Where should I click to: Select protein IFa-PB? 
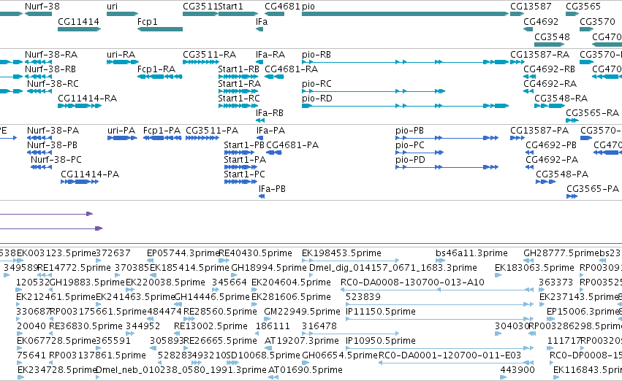click(x=272, y=189)
